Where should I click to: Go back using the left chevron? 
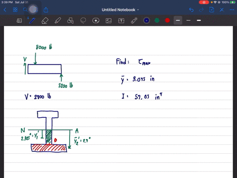coord(5,10)
